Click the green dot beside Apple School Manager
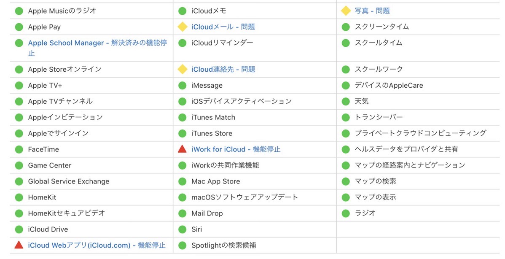The image size is (505, 259). [x=19, y=43]
